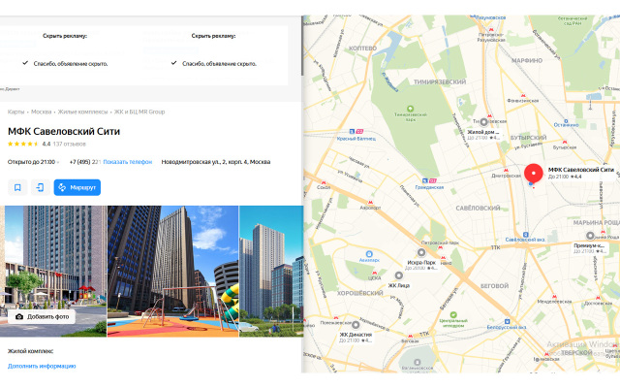The image size is (620, 388).
Task: Click the Аэропорт metro icon
Action: (370, 203)
